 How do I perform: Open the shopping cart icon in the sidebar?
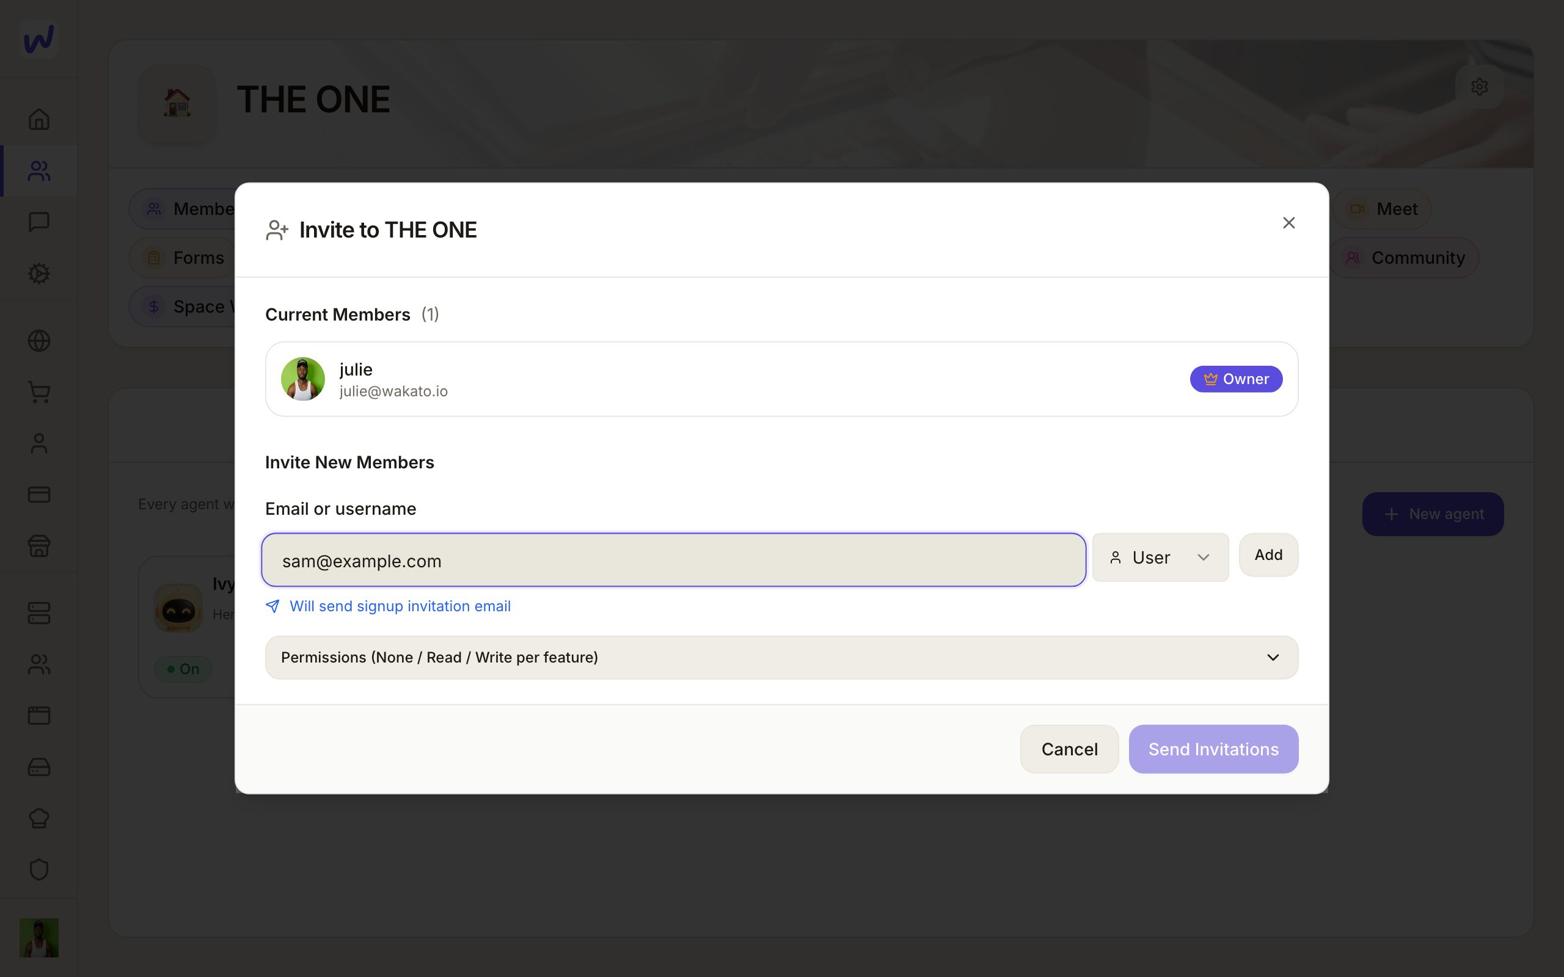pyautogui.click(x=38, y=391)
